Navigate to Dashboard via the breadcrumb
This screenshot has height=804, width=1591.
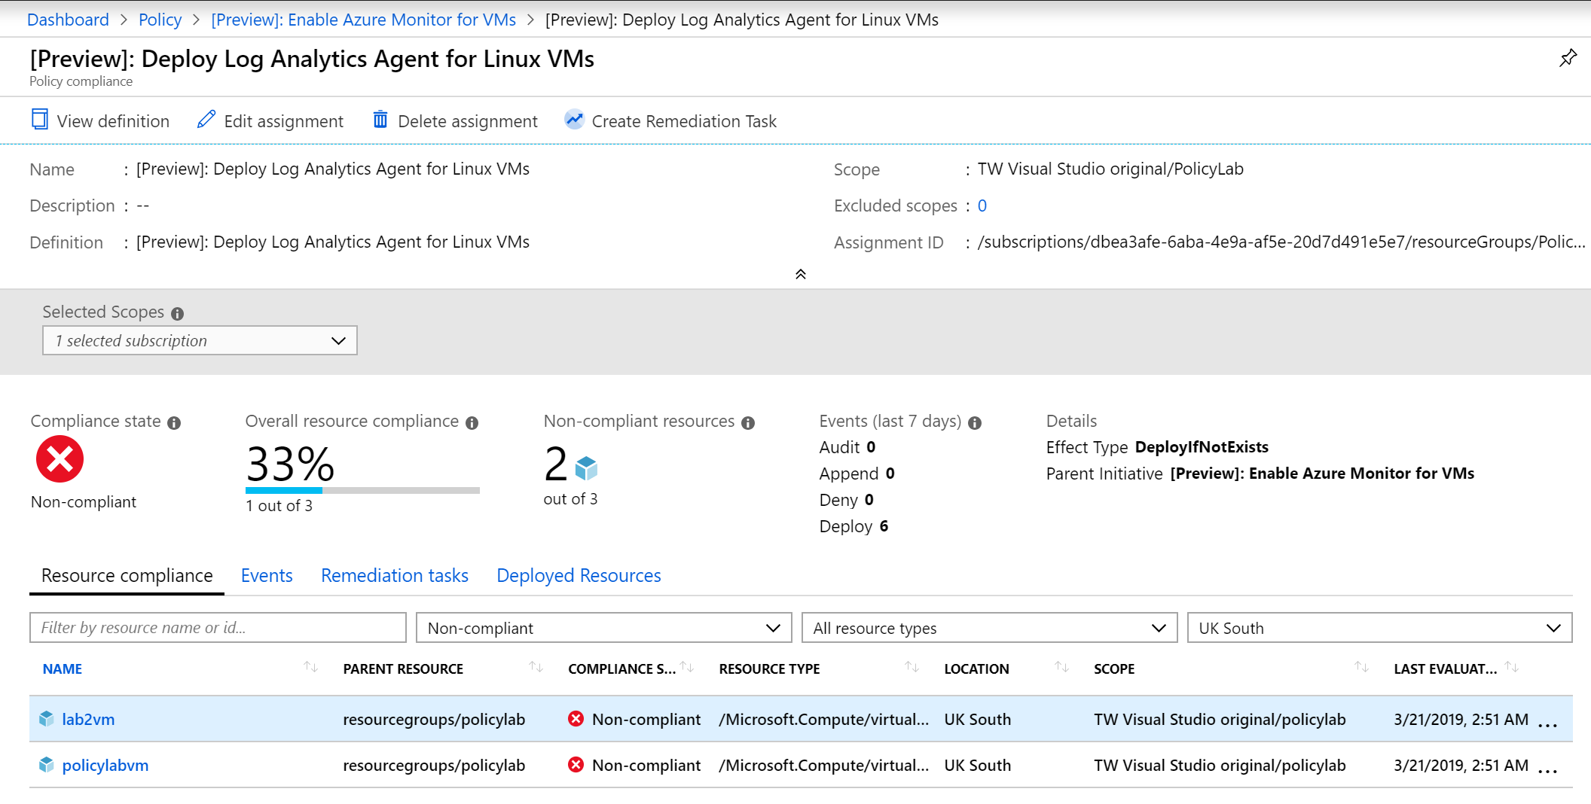click(68, 20)
